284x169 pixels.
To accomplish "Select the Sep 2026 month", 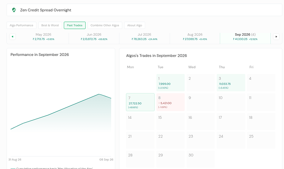I will (245, 37).
